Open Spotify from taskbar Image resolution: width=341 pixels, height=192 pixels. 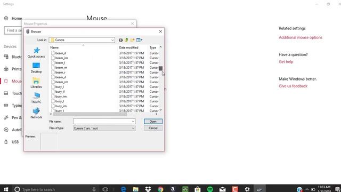210,189
